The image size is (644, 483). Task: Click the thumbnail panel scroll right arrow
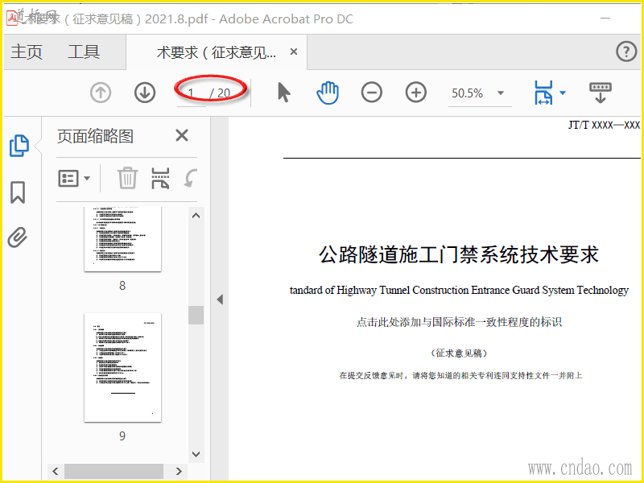178,471
